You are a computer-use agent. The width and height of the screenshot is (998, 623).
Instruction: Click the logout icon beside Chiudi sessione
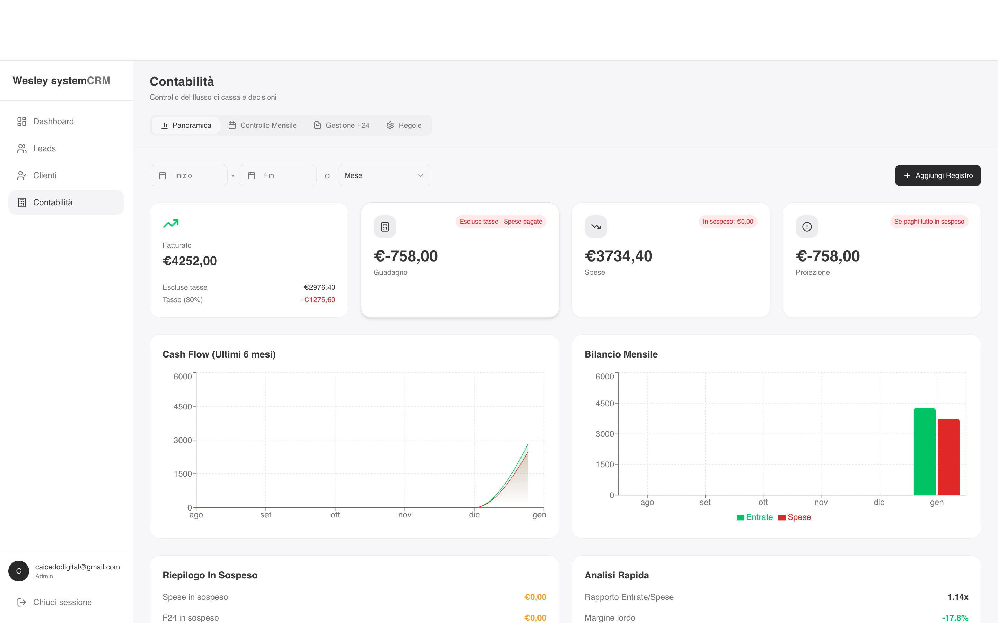coord(22,602)
